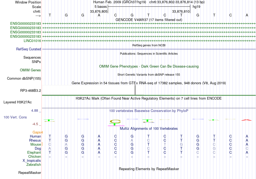Select the Scale label

click(36, 7)
